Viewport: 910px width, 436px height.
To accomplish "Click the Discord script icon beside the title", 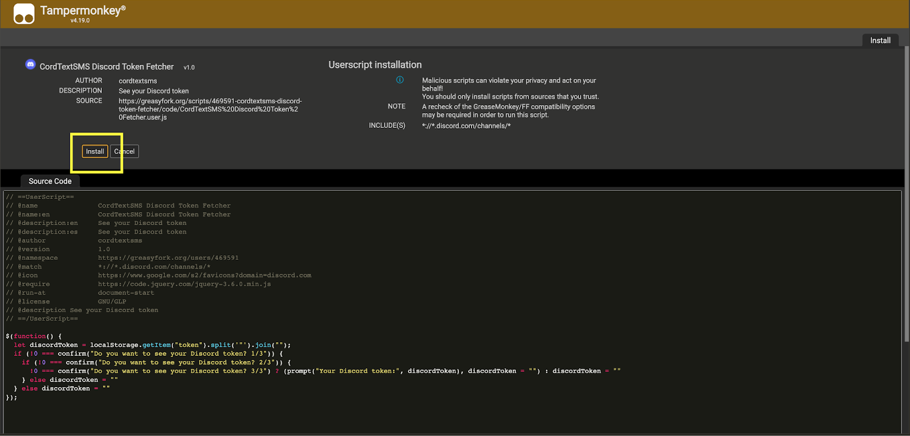I will tap(31, 64).
